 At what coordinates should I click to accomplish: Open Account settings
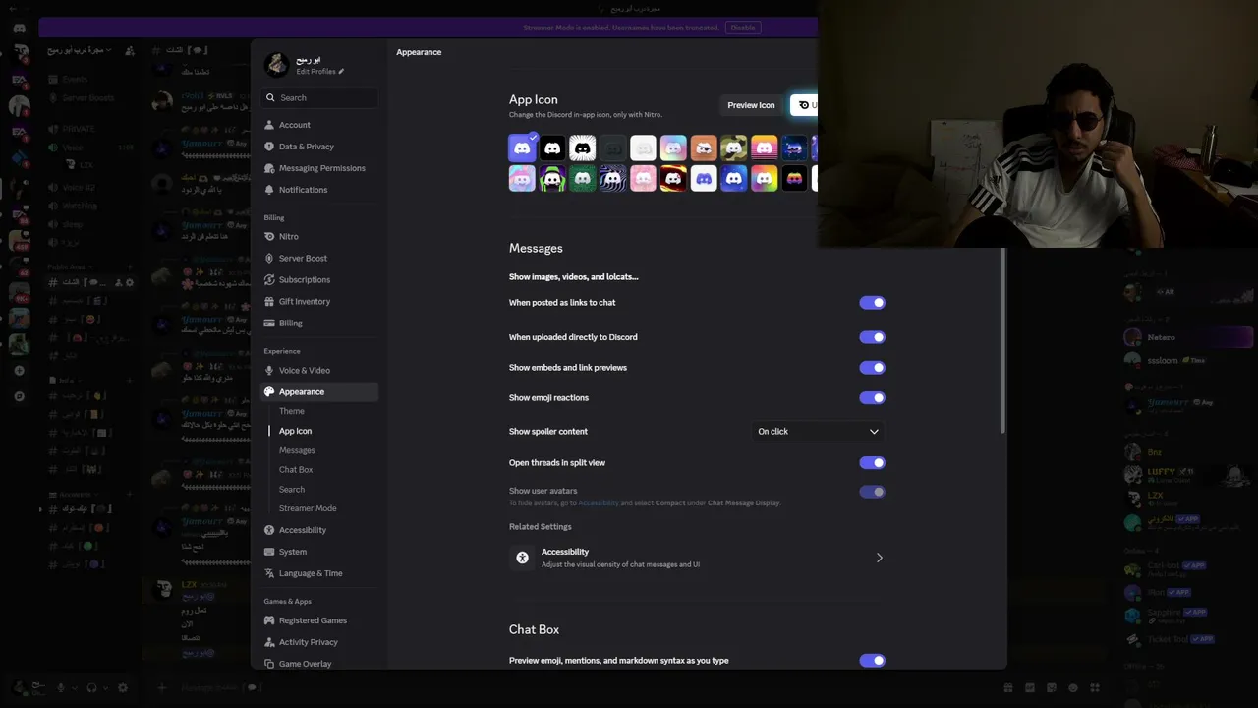point(319,125)
